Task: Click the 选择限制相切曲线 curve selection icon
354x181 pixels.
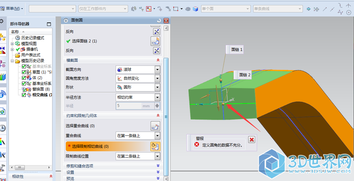Action: pyautogui.click(x=155, y=147)
